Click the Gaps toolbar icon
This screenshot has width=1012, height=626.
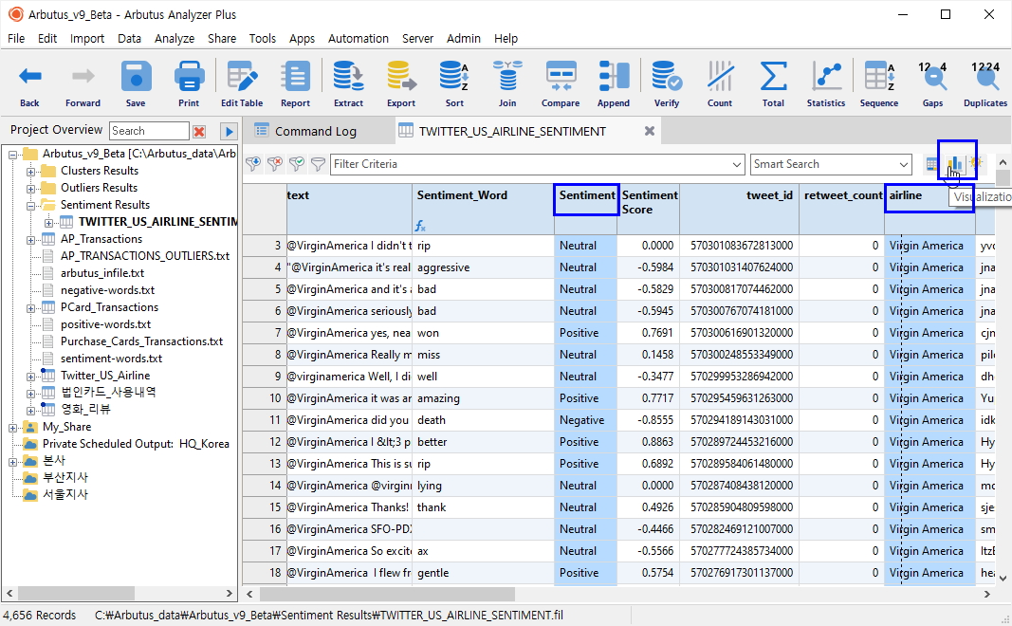(932, 77)
